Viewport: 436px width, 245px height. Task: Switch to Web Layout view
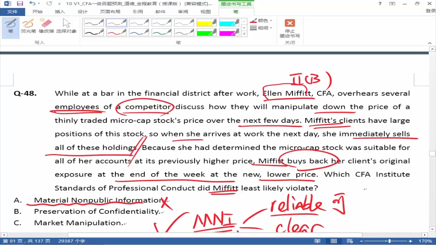pyautogui.click(x=350, y=241)
